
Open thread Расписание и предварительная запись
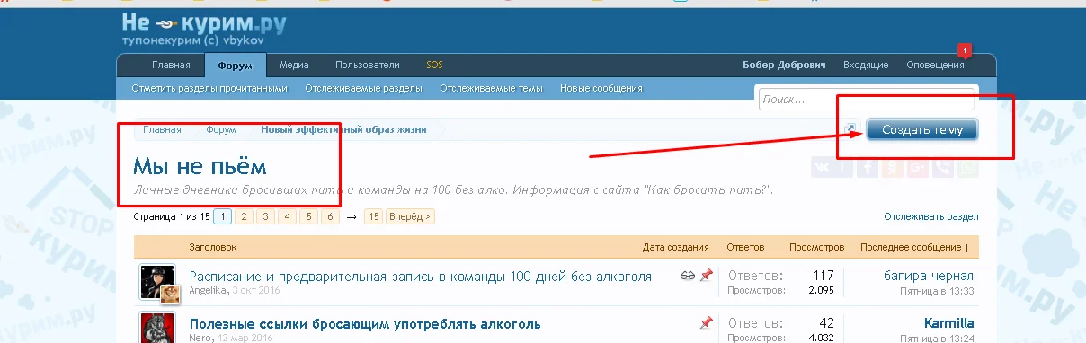click(421, 276)
